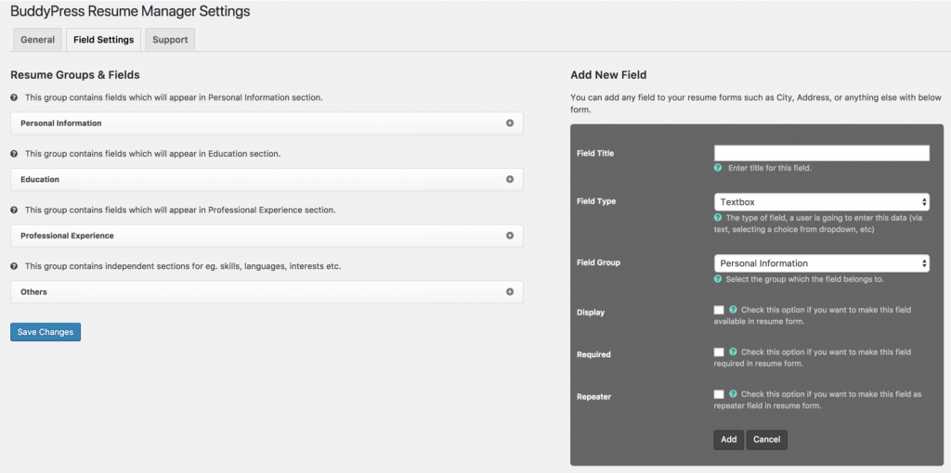Click 'BuddyPress Resume Manager Settings' page title

coord(130,11)
